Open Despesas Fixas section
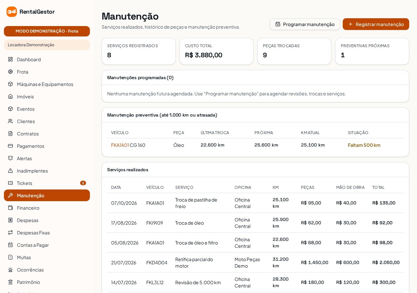 point(47,232)
